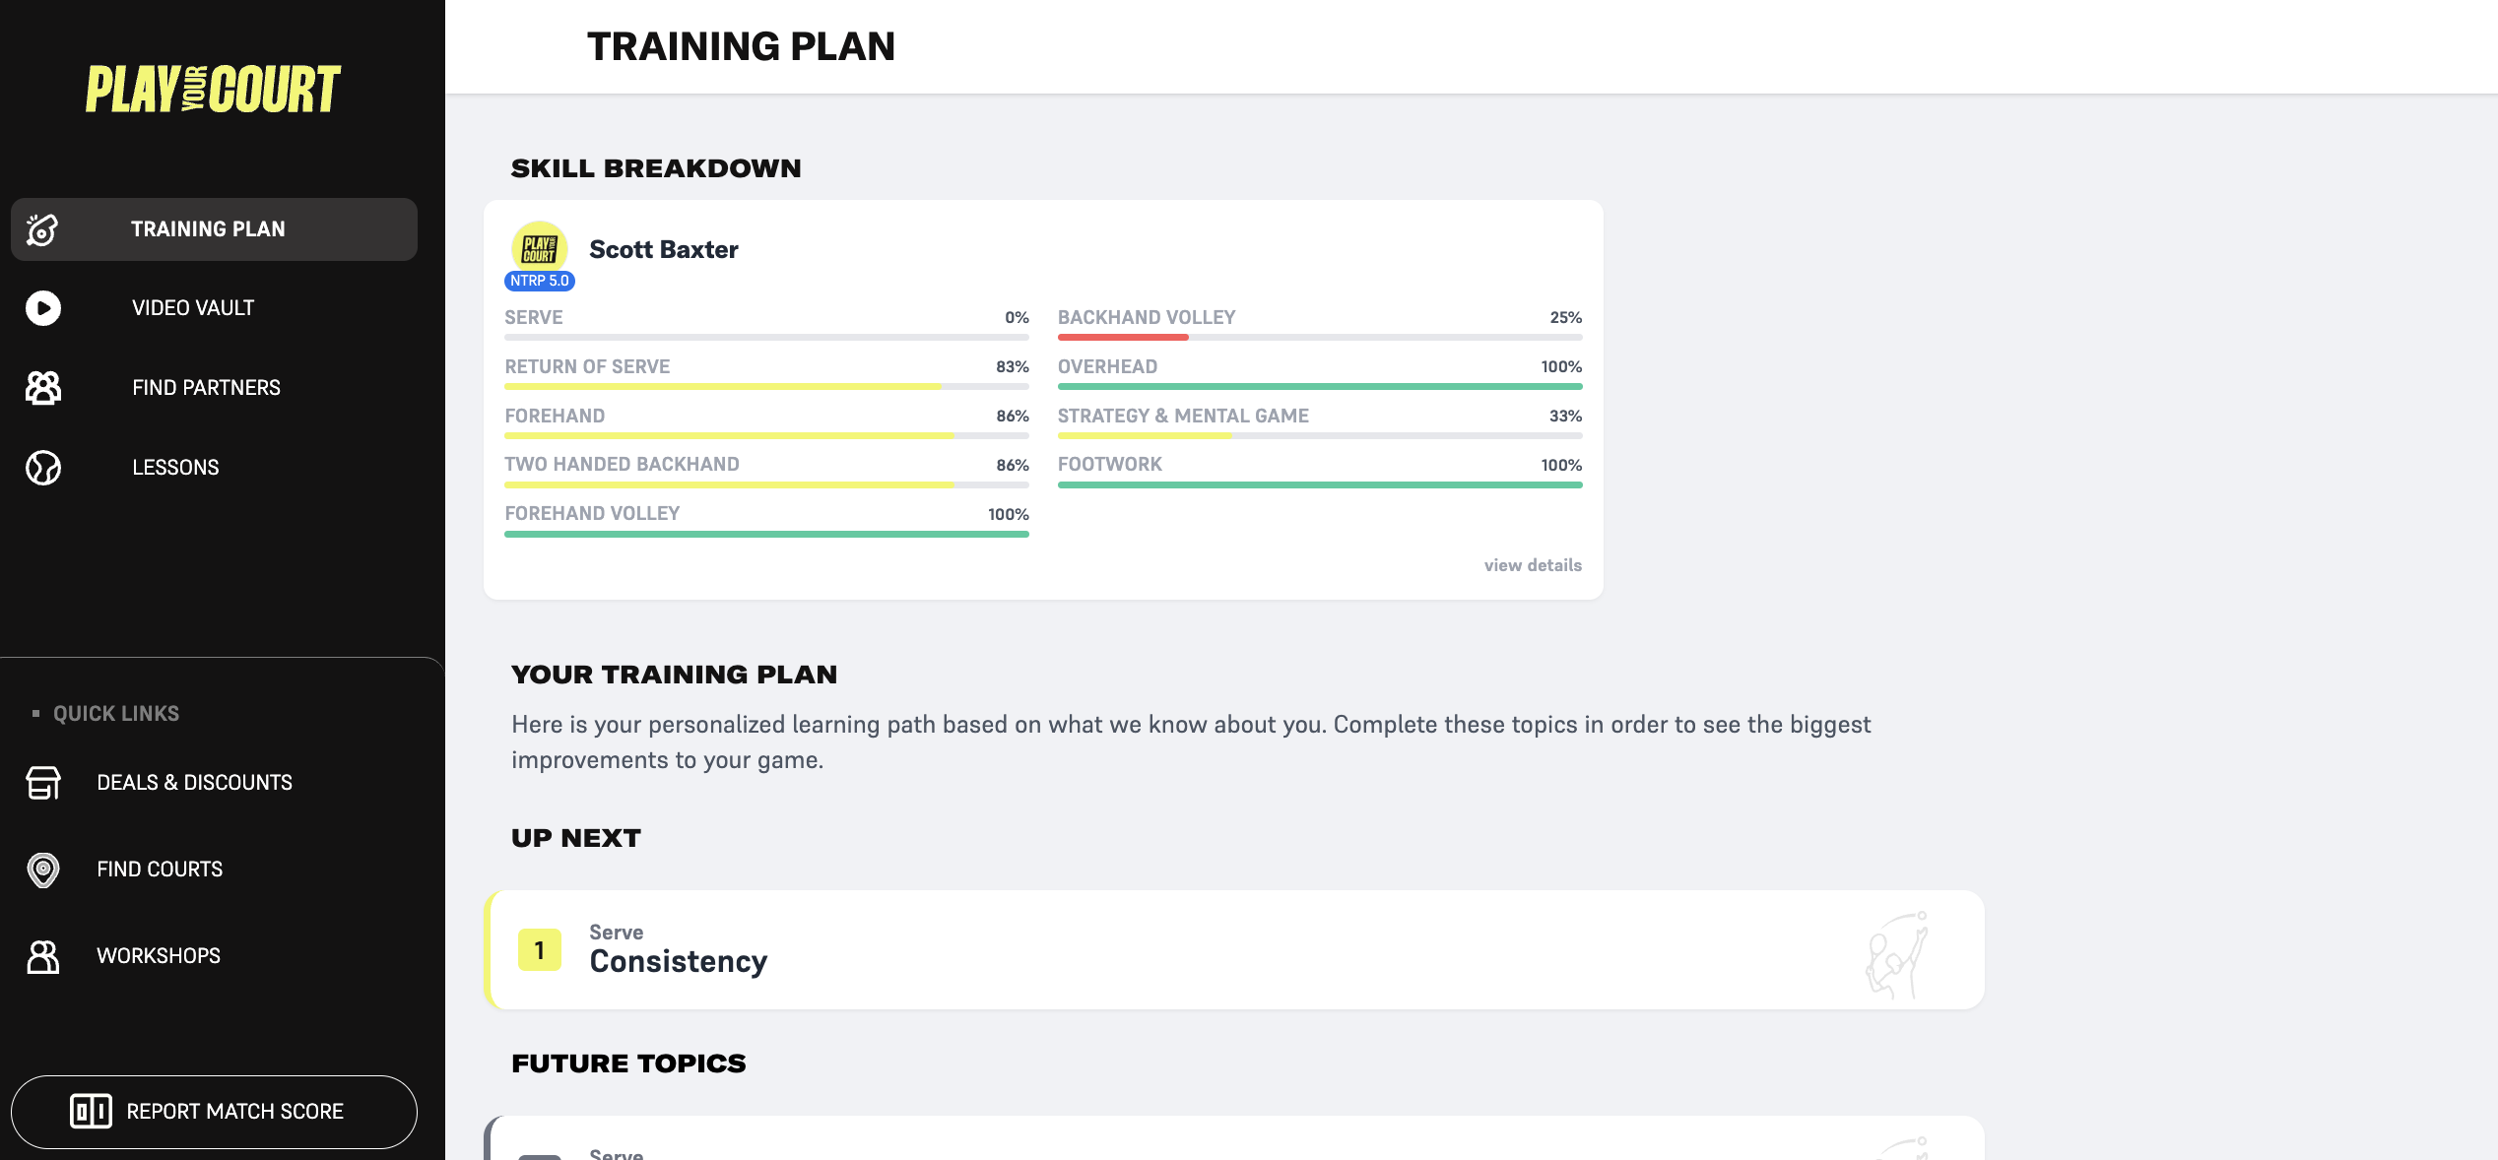
Task: Click the serve player illustration on Consistency card
Action: 1897,954
